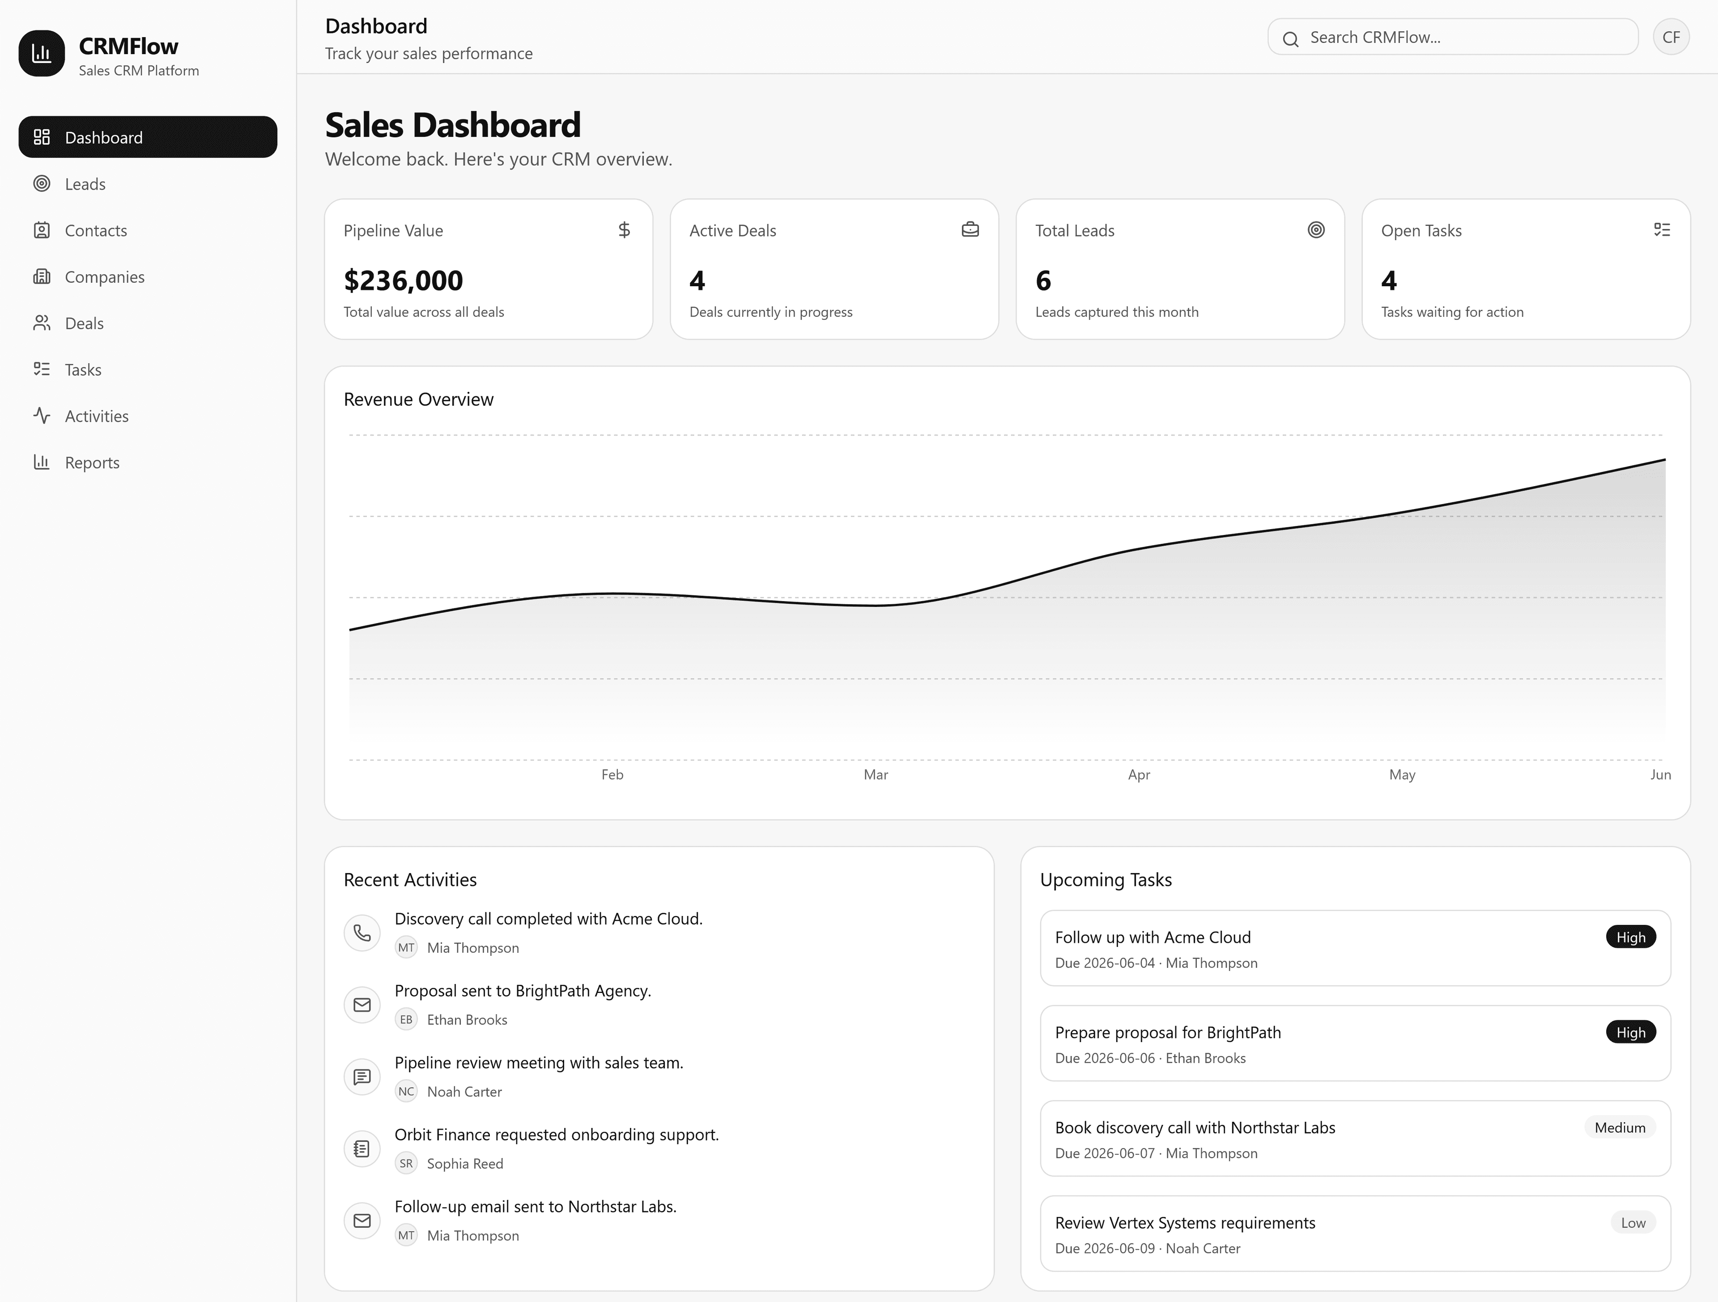Click the EB avatar for Ethan Brooks
The image size is (1718, 1302).
click(x=406, y=1019)
